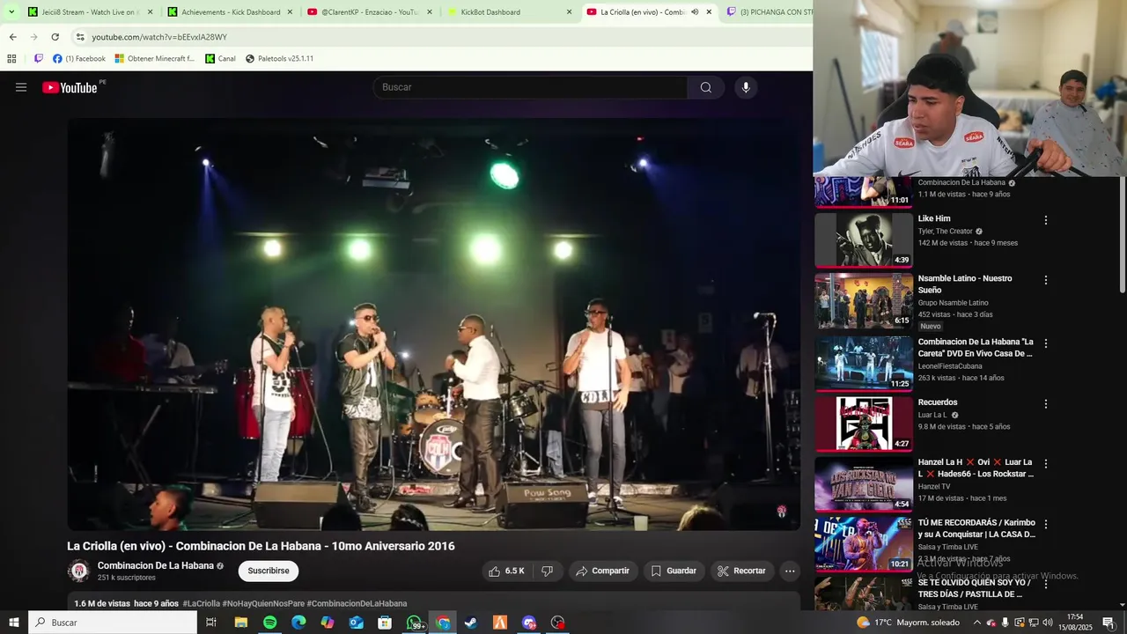Switch to Achievements Kick Dashboard tab
1127x634 pixels.
[231, 12]
